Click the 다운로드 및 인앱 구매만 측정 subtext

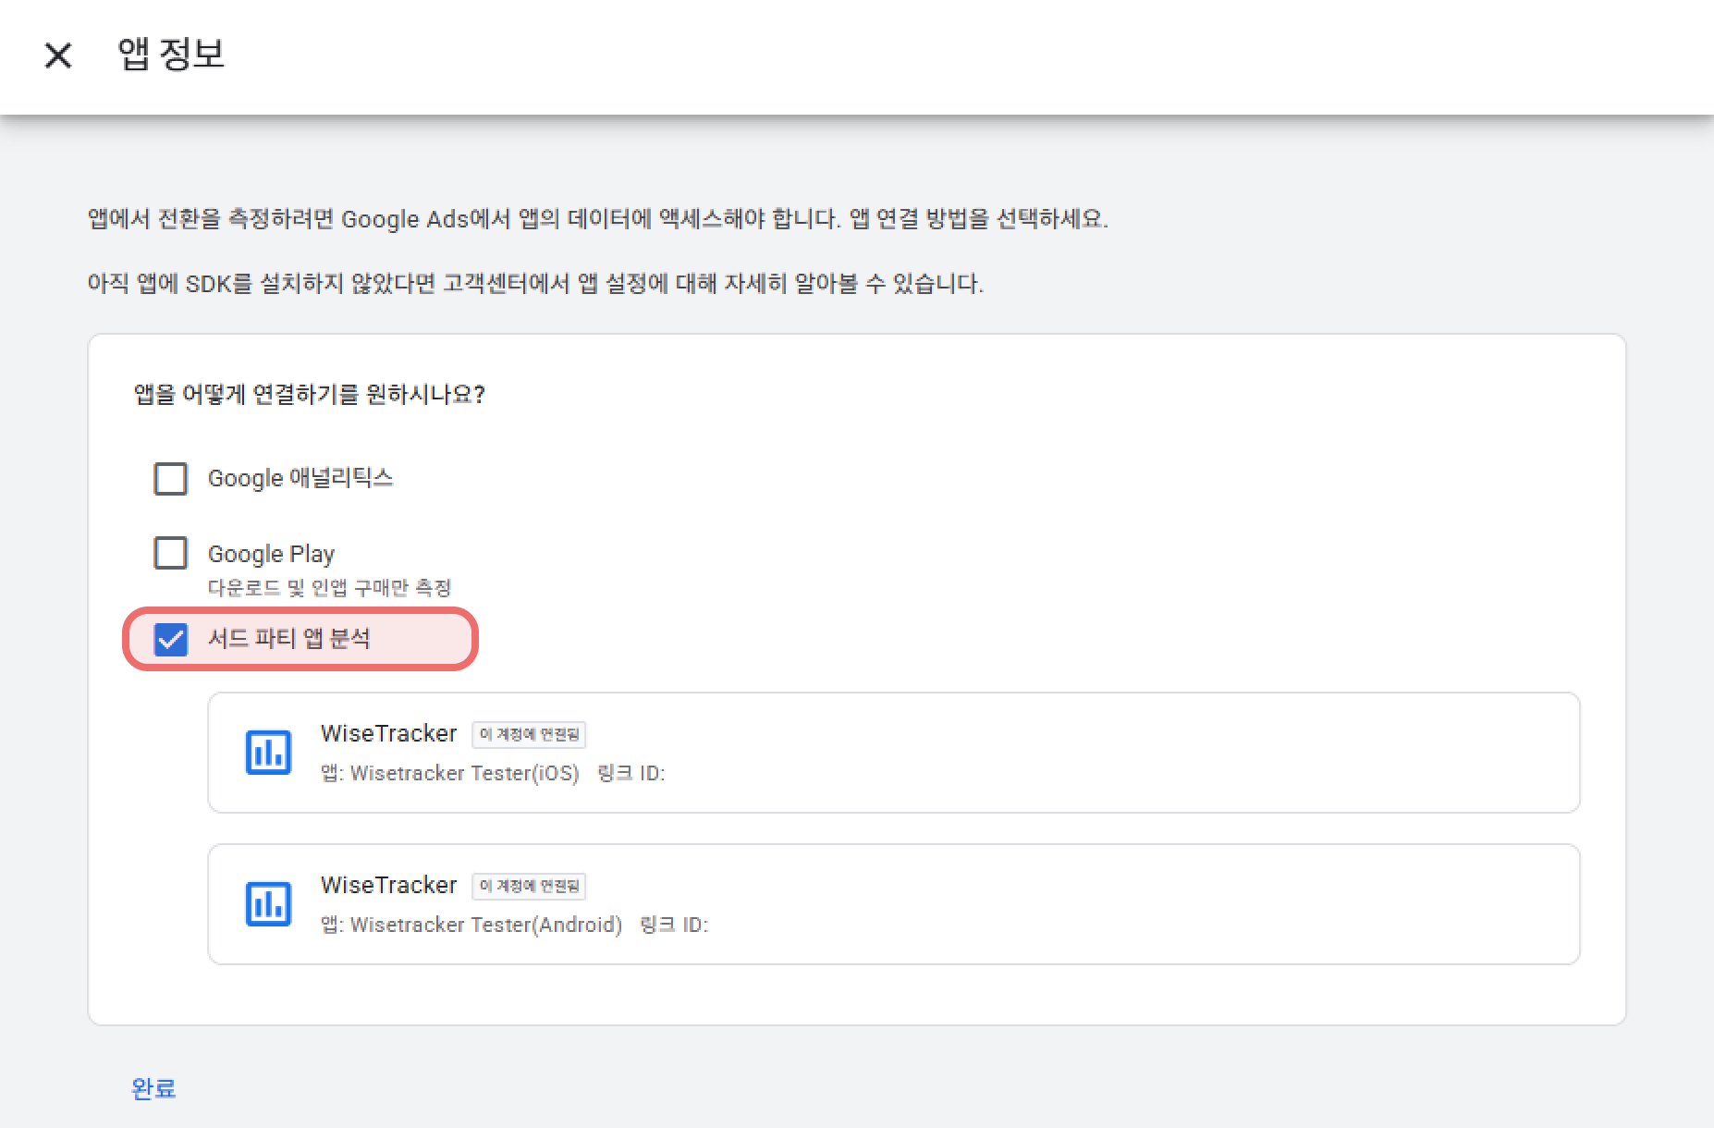(x=329, y=588)
